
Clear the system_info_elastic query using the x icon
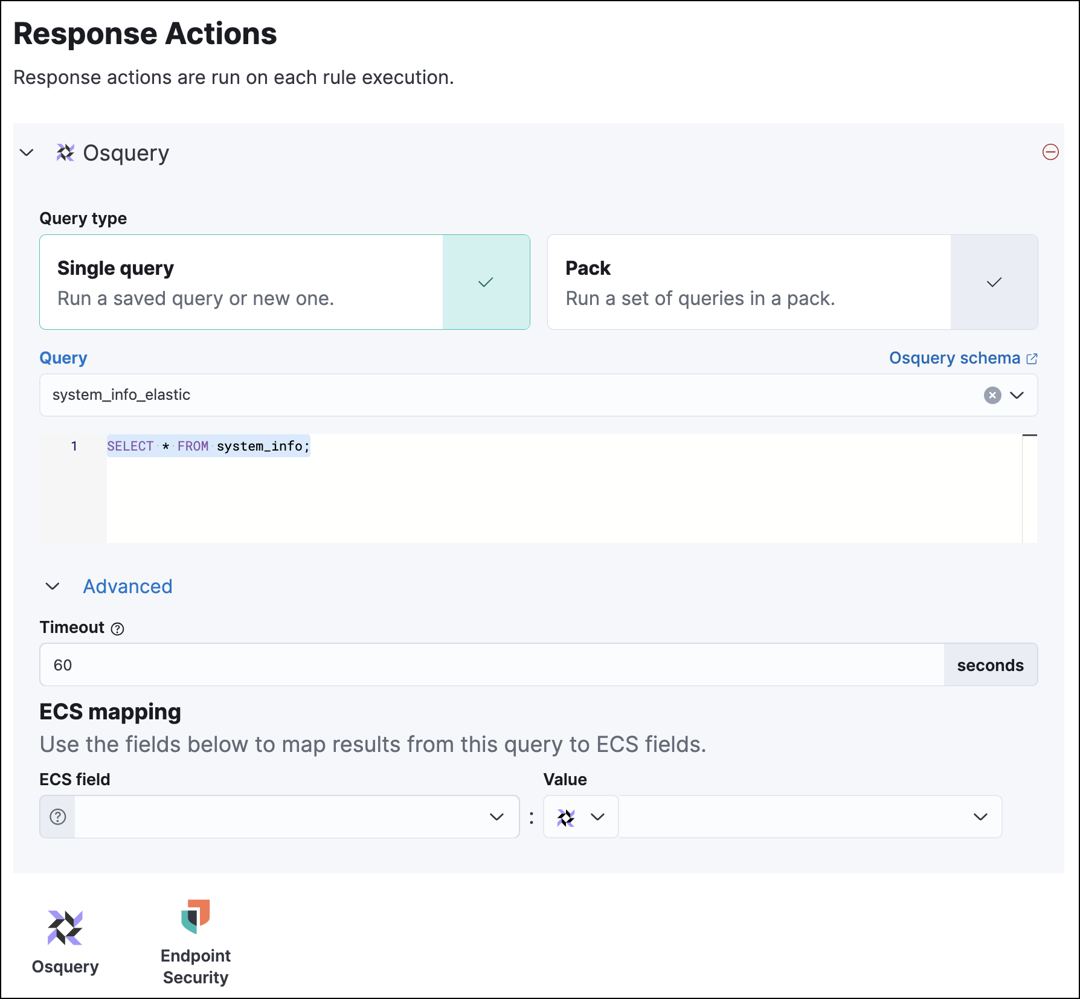click(x=991, y=395)
